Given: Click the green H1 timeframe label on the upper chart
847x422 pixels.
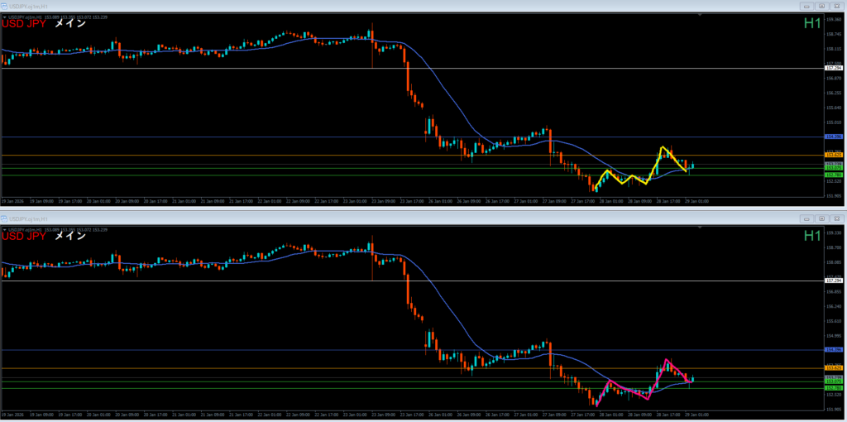Looking at the screenshot, I should click(x=812, y=24).
